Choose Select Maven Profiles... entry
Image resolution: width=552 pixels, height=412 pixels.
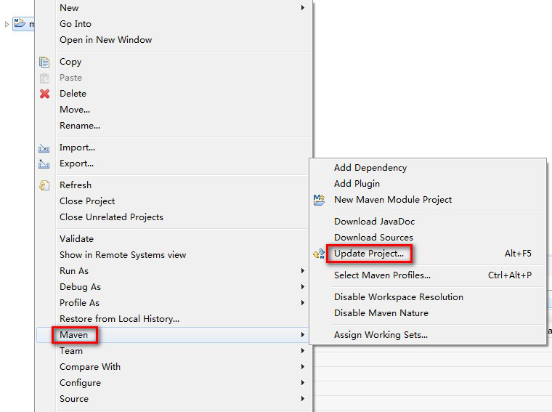pyautogui.click(x=382, y=275)
